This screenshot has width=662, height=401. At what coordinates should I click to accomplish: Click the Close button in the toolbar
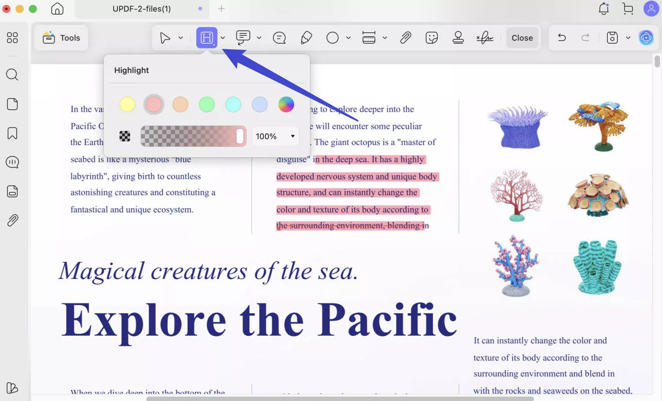[x=522, y=37]
